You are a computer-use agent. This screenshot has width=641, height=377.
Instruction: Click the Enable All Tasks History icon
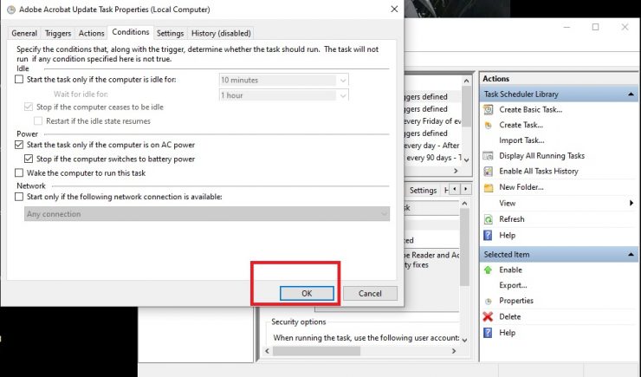pyautogui.click(x=488, y=172)
